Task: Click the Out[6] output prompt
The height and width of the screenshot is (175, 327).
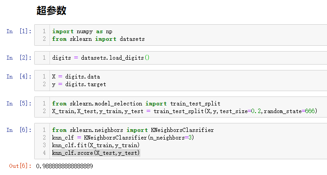Action: coord(20,166)
